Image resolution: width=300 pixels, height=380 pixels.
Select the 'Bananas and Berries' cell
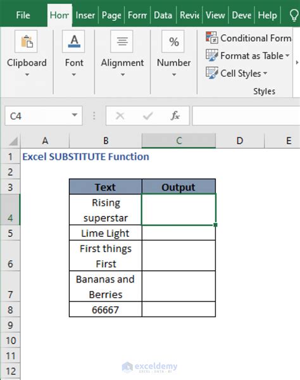point(106,286)
